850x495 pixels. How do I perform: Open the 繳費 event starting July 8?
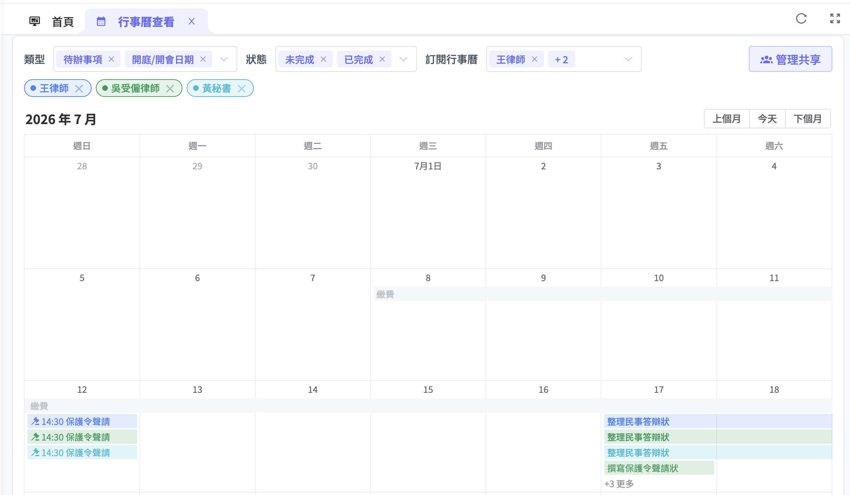[x=602, y=294]
